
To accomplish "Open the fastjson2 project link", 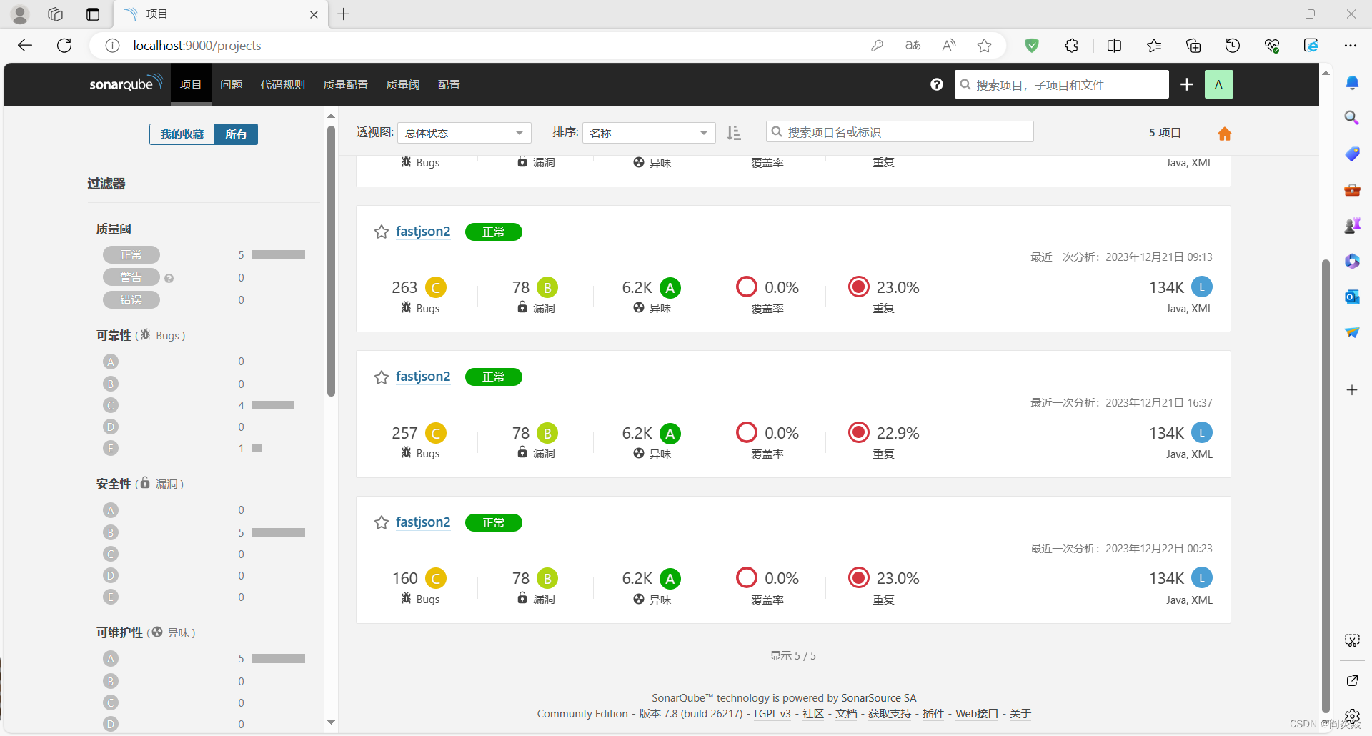I will (422, 232).
